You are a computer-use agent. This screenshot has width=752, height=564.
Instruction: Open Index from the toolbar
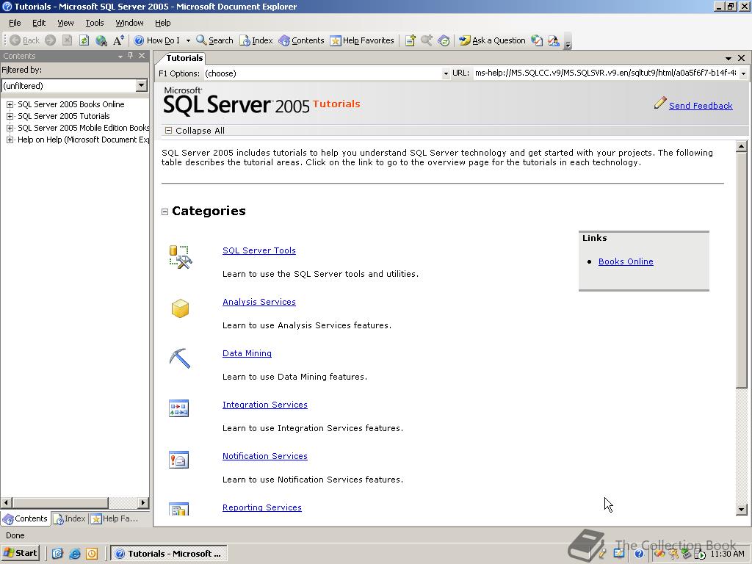tap(256, 41)
